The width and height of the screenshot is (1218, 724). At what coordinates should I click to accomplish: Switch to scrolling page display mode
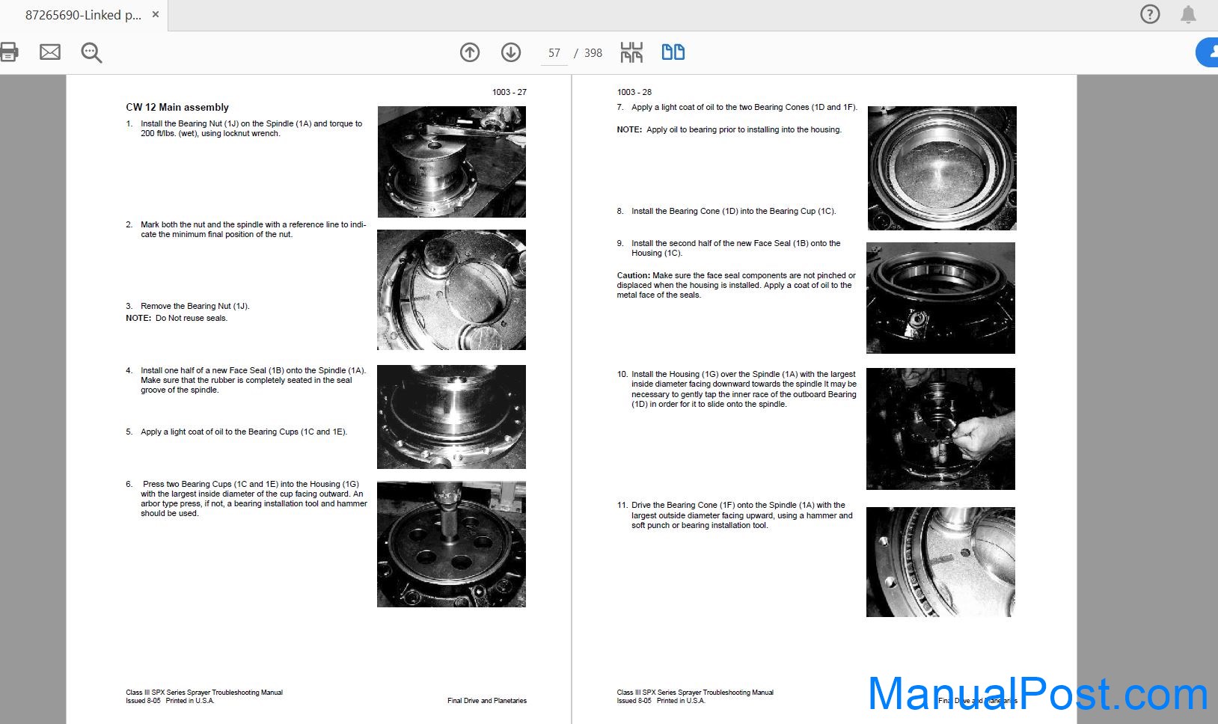pos(631,52)
